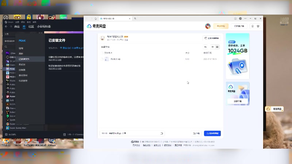
Task: Tick the checkbox for PEAK zip file
Action: tap(102, 59)
